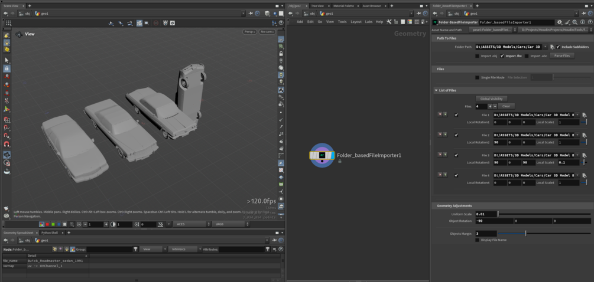Viewport: 594px width, 282px height.
Task: Click the file chooser icon for File 2
Action: click(584, 135)
